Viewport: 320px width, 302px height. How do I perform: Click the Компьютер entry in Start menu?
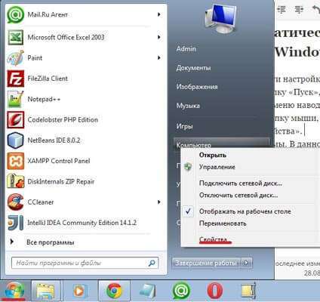click(221, 143)
